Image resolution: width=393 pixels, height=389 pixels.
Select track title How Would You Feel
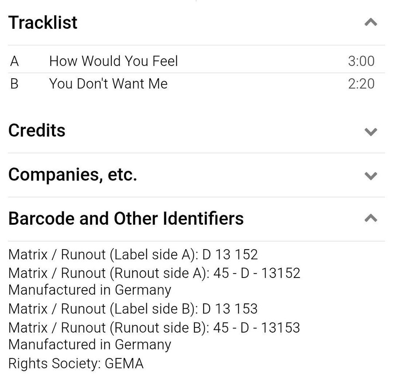pos(114,61)
